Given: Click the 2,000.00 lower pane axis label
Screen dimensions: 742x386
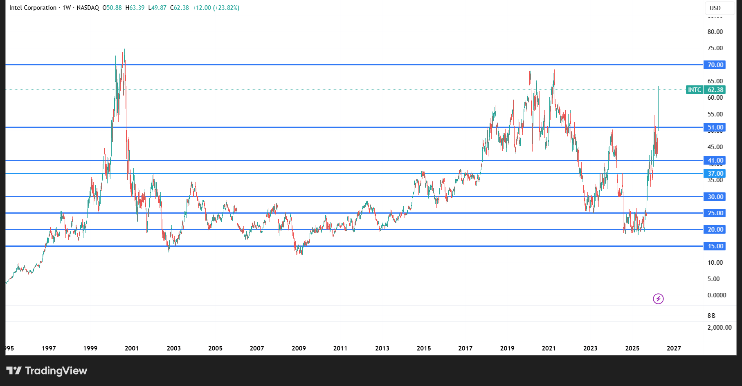Looking at the screenshot, I should point(720,327).
